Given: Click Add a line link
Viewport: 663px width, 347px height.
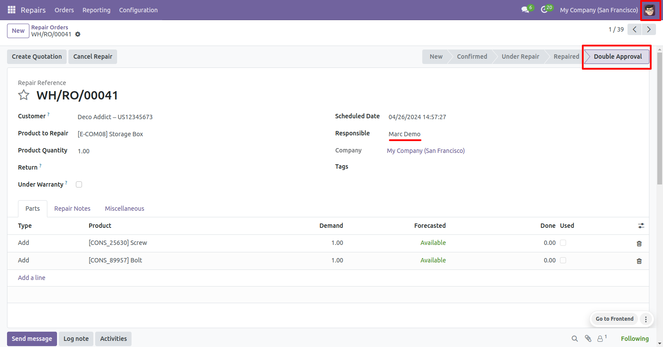Looking at the screenshot, I should click(x=32, y=278).
